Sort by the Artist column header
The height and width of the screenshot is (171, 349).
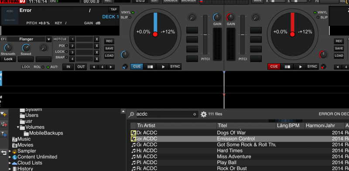(x=180, y=126)
